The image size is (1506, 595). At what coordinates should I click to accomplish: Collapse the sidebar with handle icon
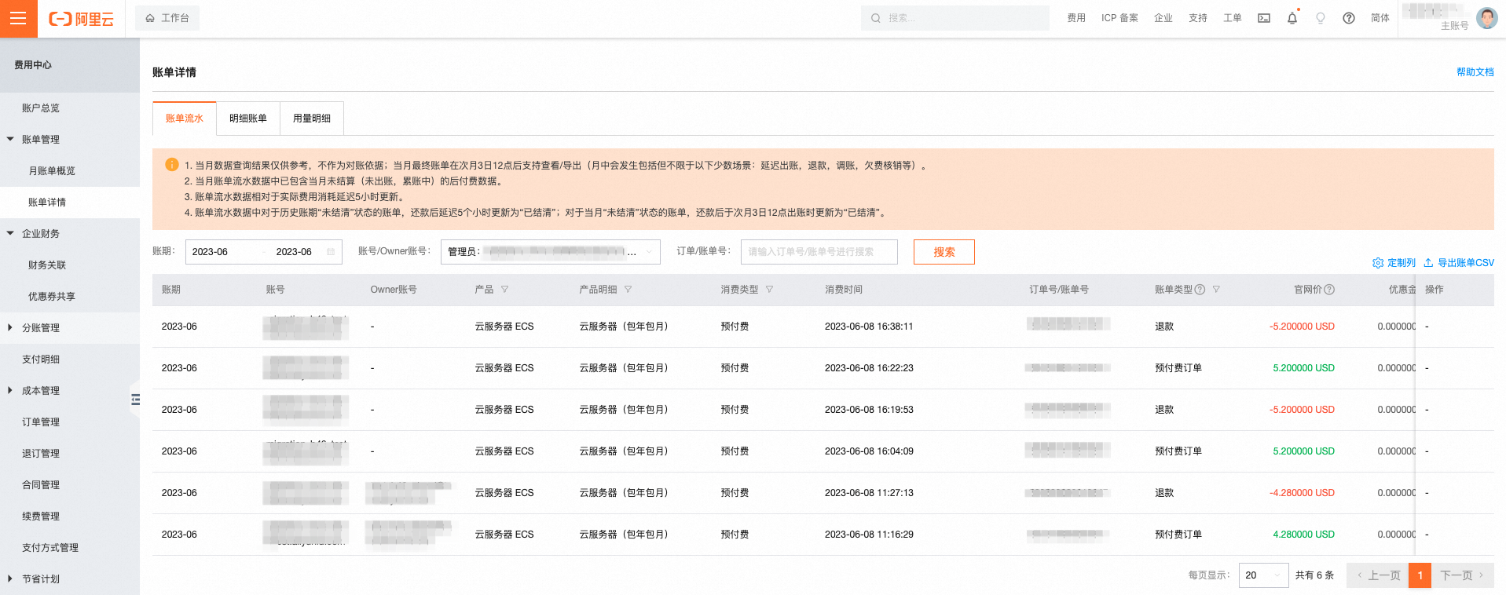click(135, 400)
